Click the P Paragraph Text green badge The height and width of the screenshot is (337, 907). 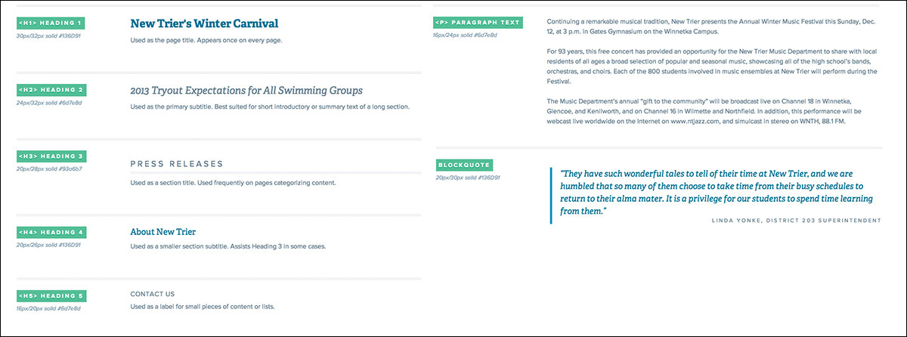478,22
